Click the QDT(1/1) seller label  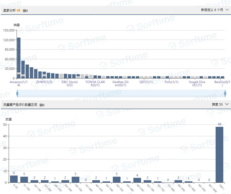click(146, 82)
